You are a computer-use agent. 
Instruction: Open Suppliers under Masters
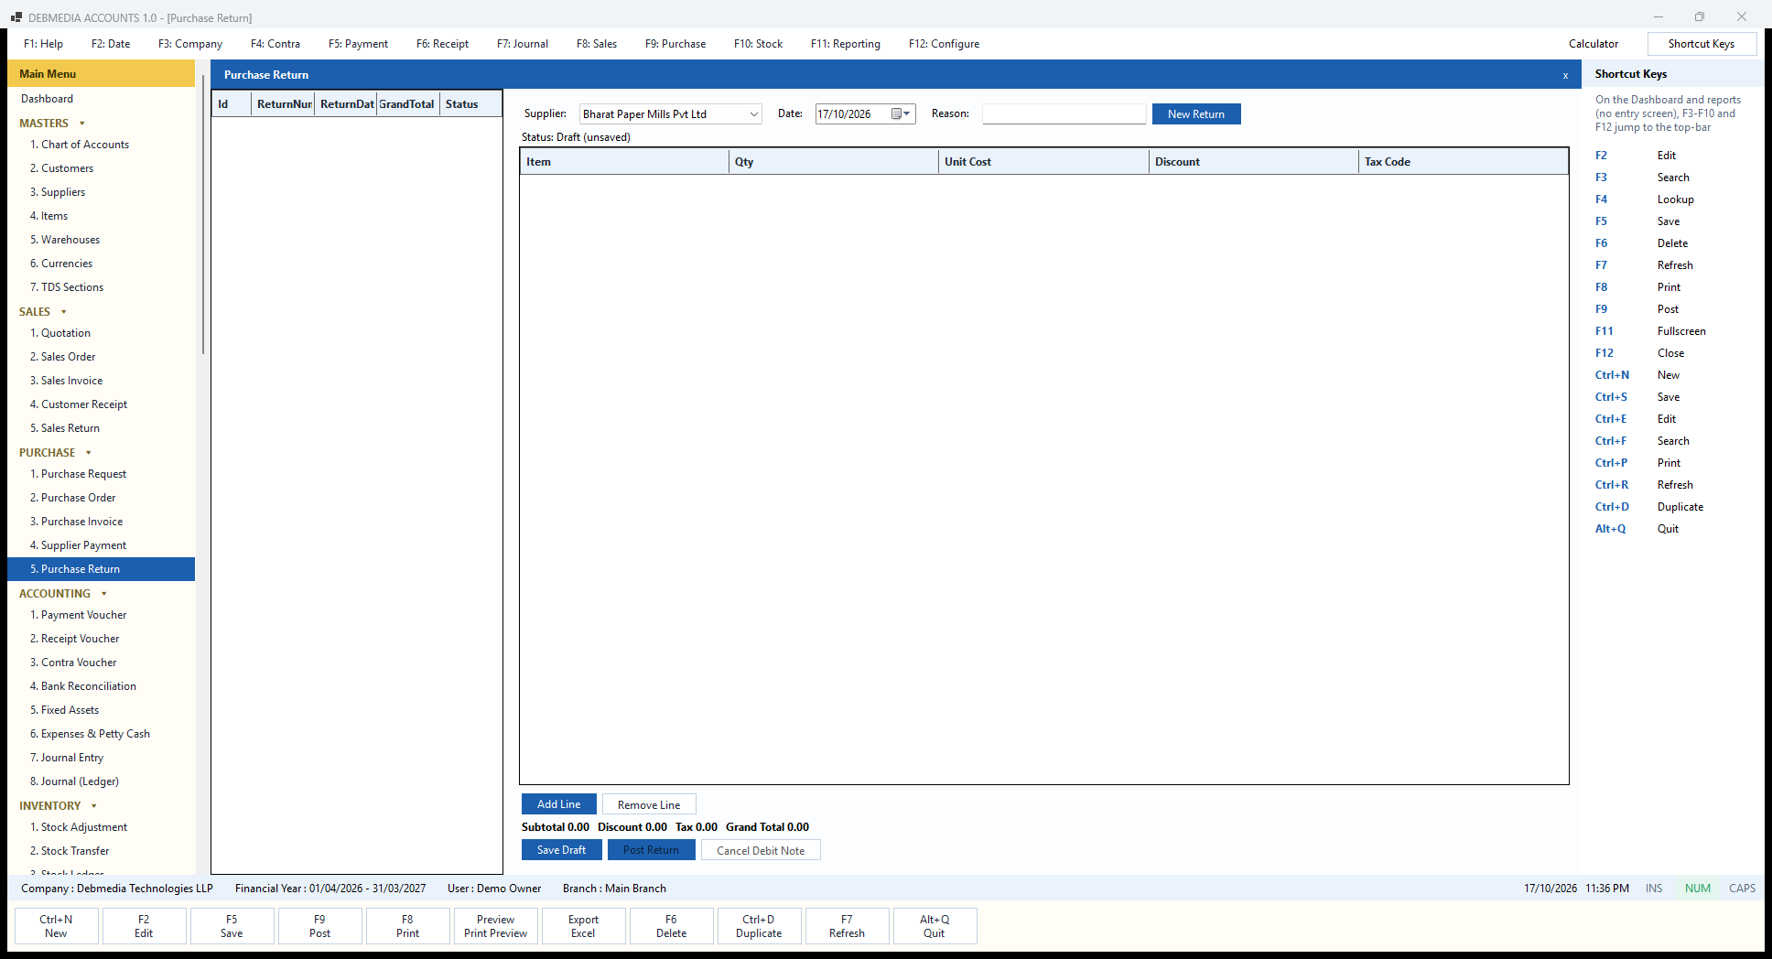(101, 192)
